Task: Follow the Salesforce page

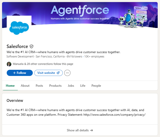Action: (x=20, y=73)
